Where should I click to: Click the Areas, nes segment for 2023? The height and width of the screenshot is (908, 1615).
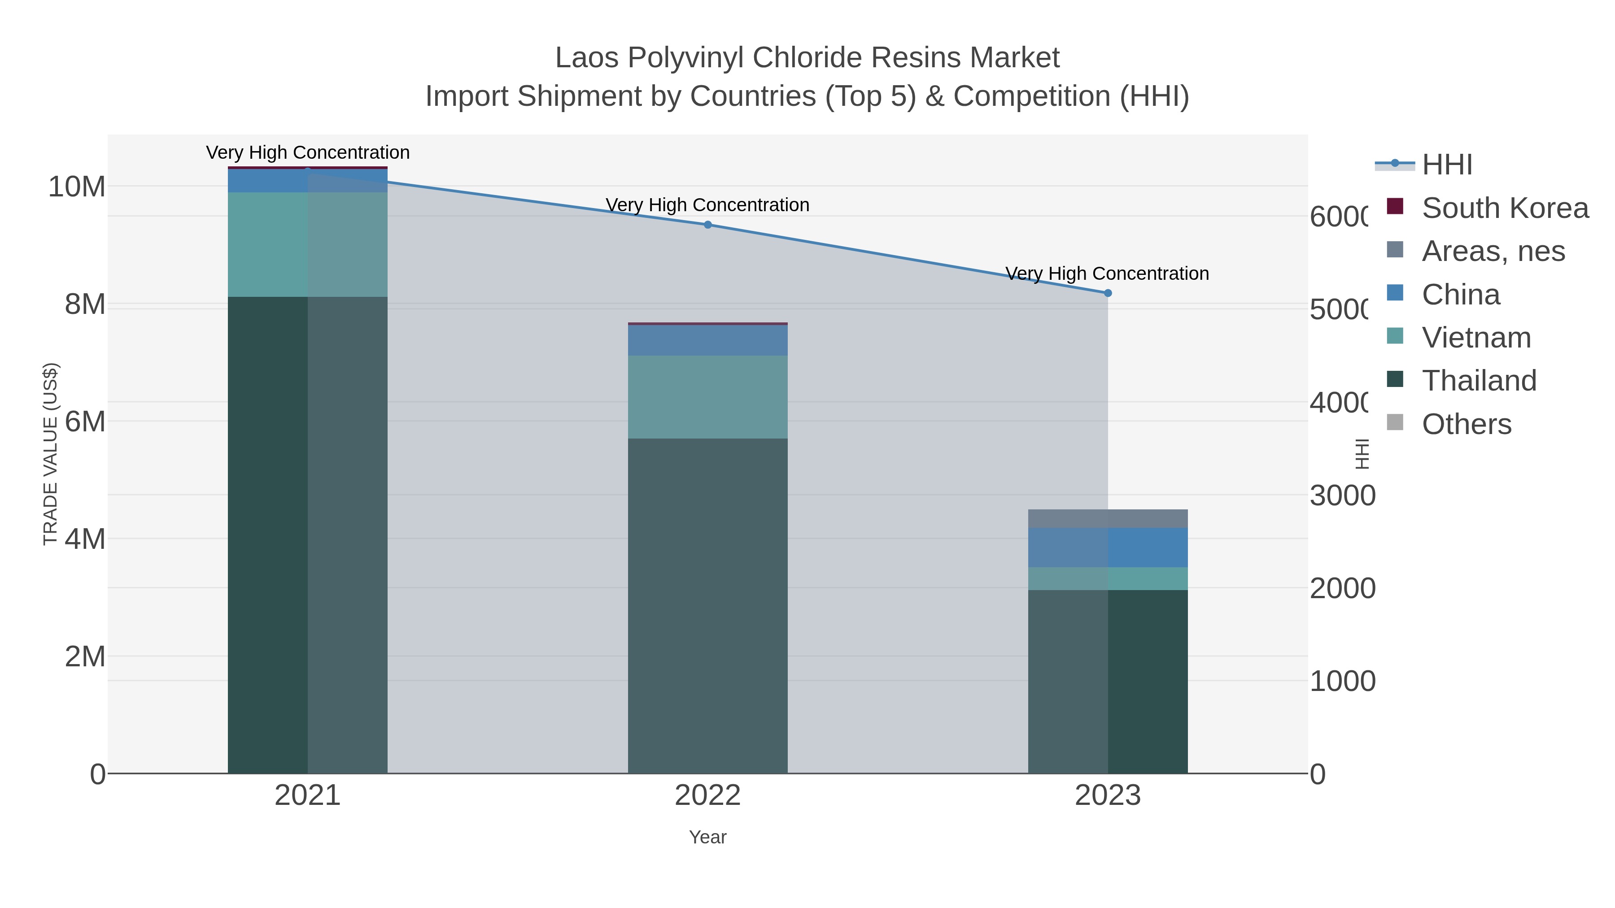point(1108,519)
